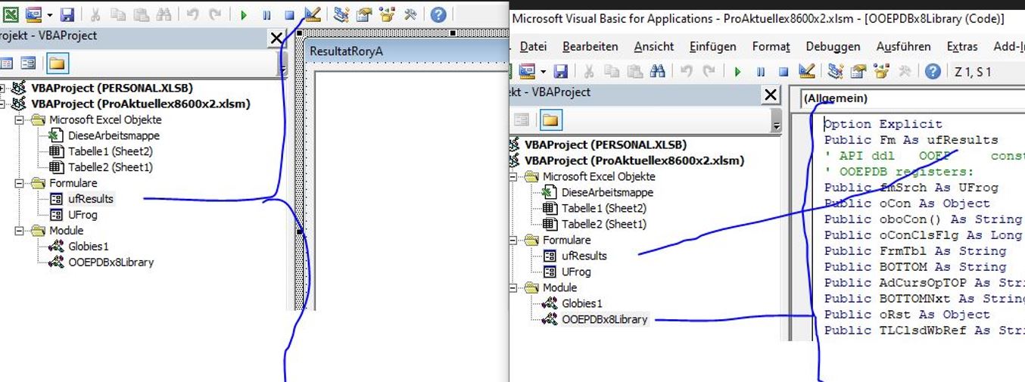Click Insert UserForm icon in right window toolbar
Image resolution: width=1025 pixels, height=382 pixels.
click(525, 72)
